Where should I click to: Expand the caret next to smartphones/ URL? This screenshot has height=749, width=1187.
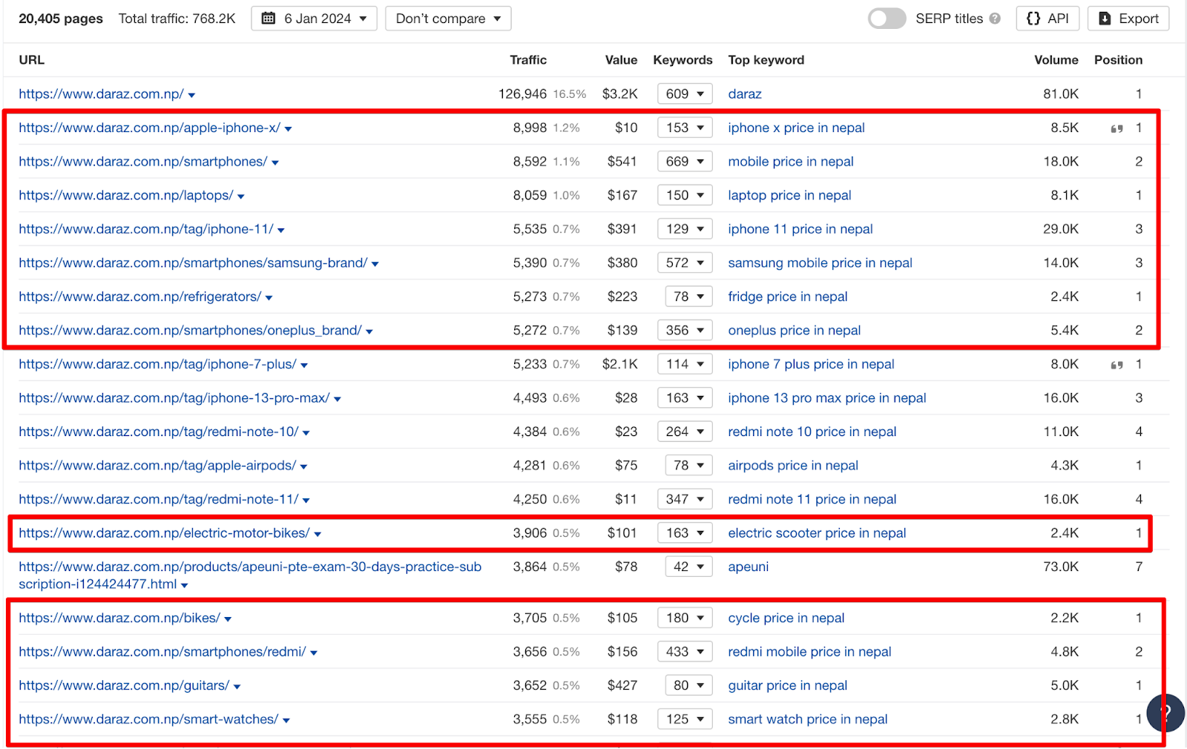[x=275, y=163]
